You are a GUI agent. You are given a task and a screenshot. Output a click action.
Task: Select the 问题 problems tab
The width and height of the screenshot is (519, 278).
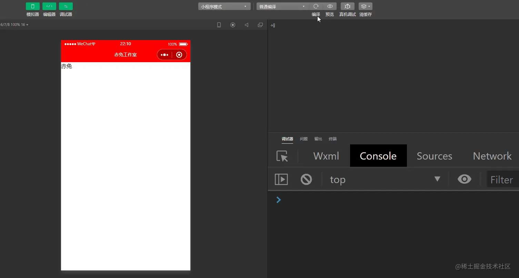[304, 139]
